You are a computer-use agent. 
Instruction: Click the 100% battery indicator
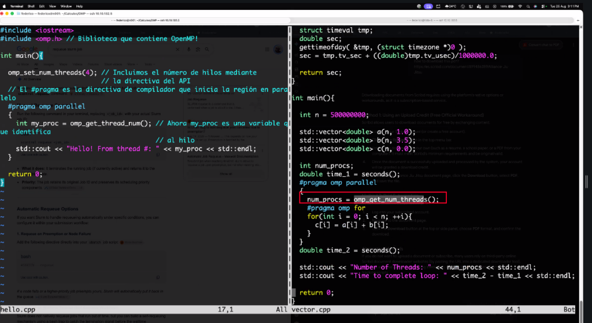pyautogui.click(x=507, y=6)
